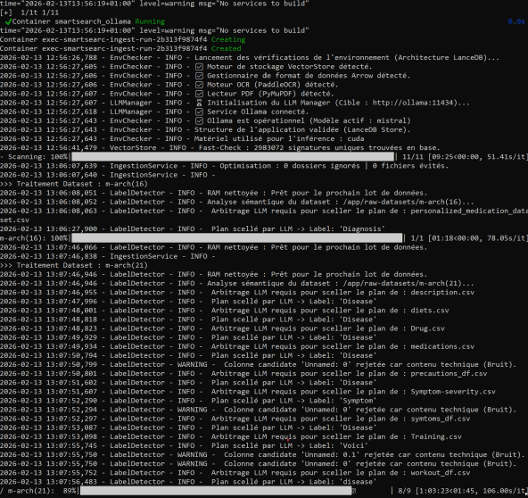Click IngestionService on the 13:07:46,838 line
The image size is (528, 498).
(144, 256)
